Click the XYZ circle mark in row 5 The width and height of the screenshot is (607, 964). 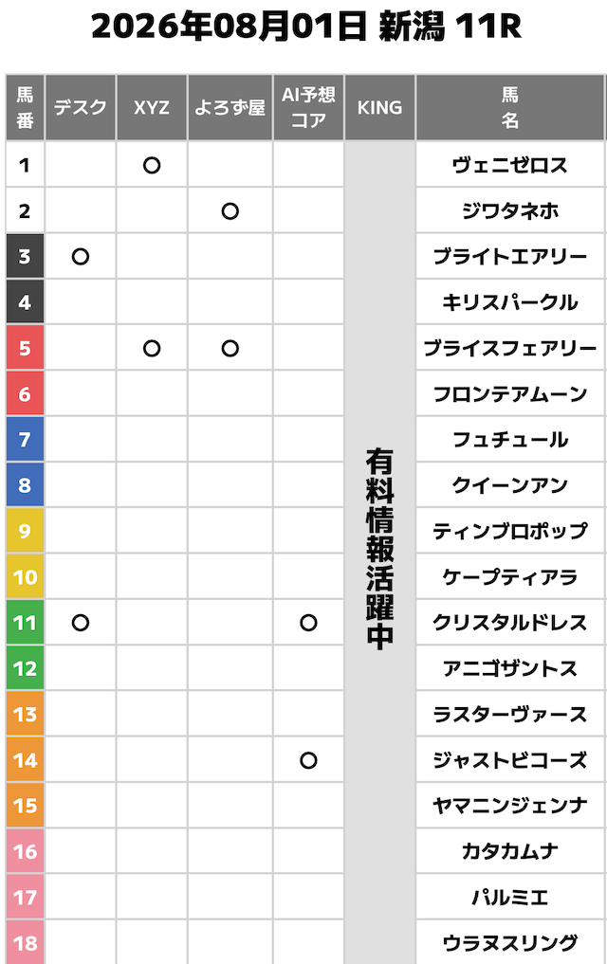(x=152, y=349)
